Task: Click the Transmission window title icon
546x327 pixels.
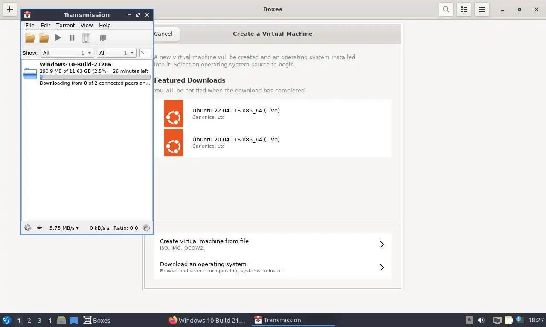Action: [27, 14]
